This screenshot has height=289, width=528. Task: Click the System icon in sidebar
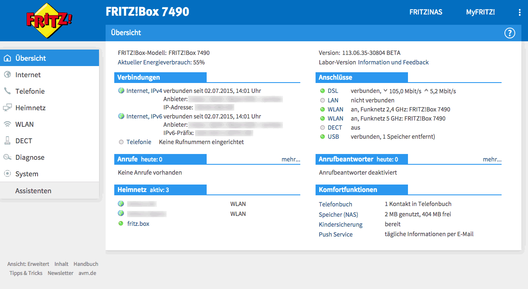coord(7,174)
